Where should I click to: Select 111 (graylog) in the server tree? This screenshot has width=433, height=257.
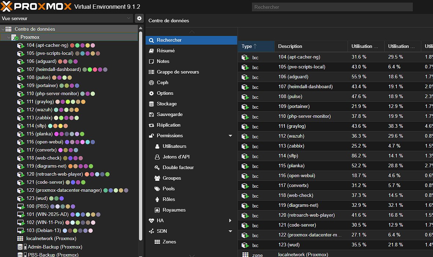point(40,102)
